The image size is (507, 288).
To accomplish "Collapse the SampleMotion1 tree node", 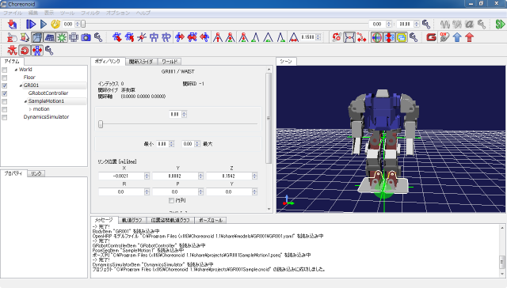I will [x=25, y=101].
